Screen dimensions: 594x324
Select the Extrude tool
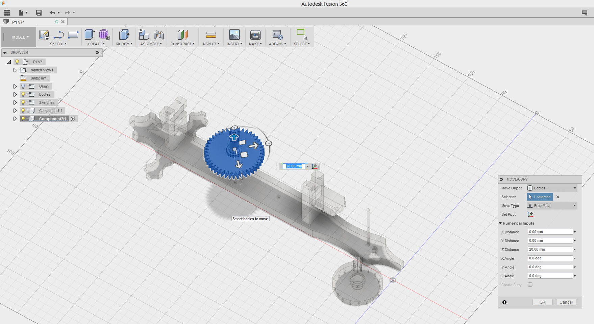pos(90,34)
